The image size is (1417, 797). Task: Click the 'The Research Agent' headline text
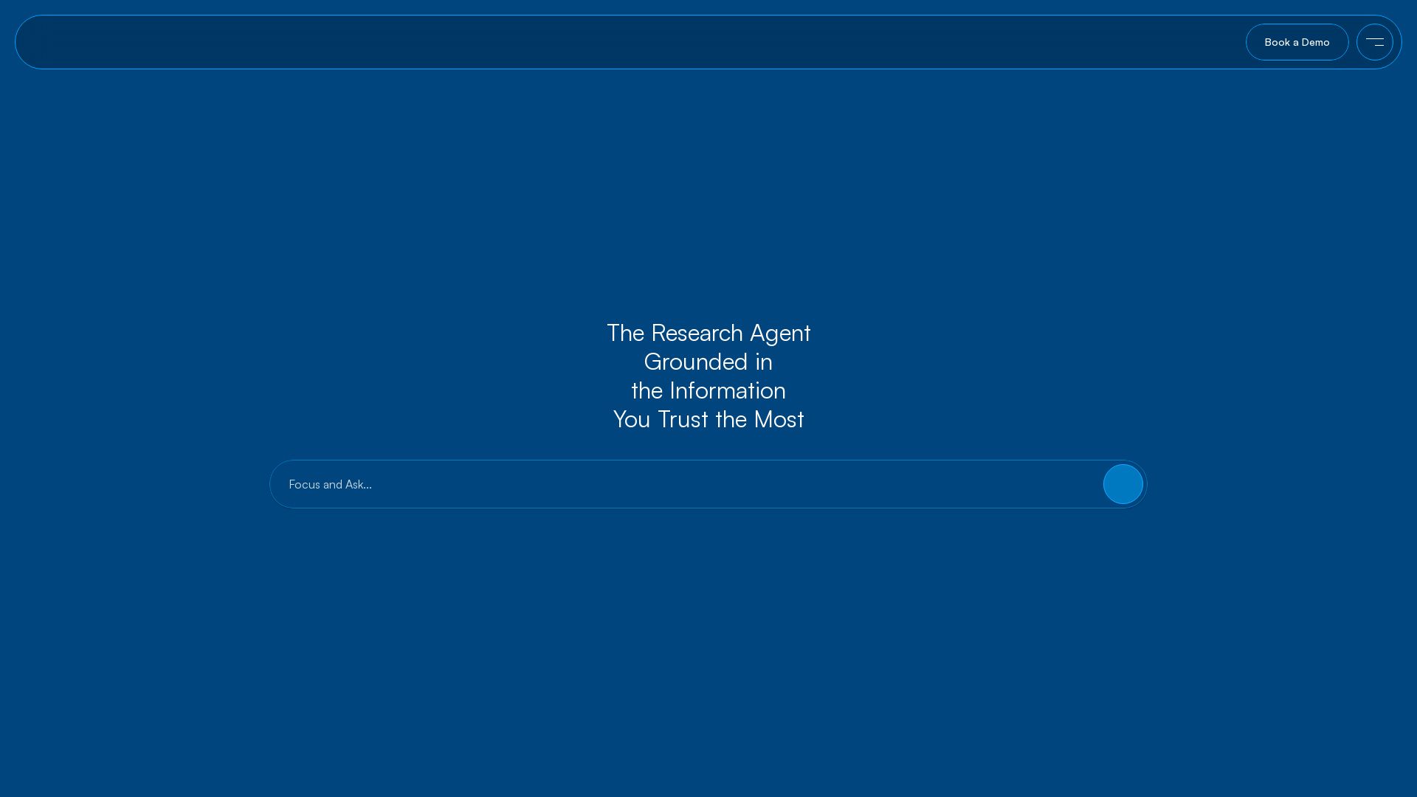708,333
